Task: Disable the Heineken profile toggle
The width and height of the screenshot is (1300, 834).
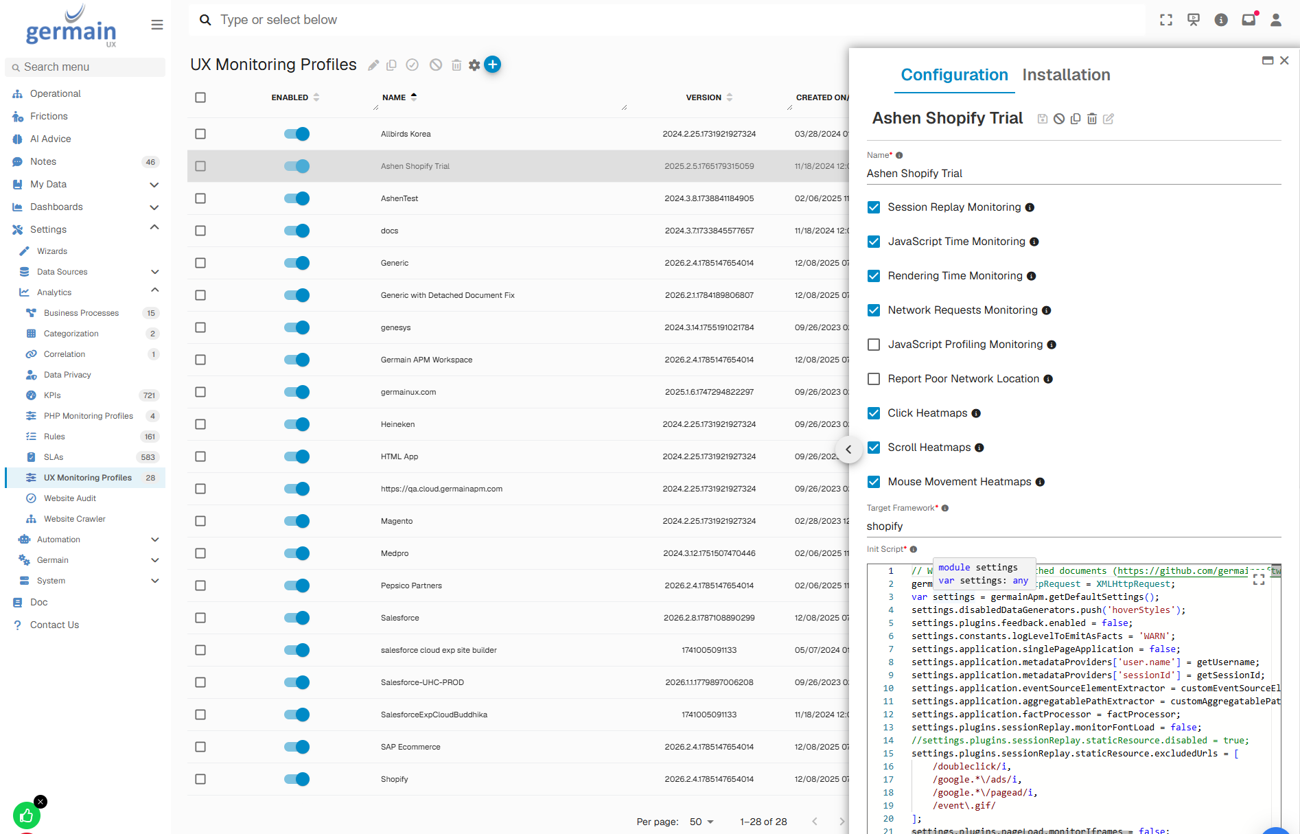Action: click(x=297, y=424)
